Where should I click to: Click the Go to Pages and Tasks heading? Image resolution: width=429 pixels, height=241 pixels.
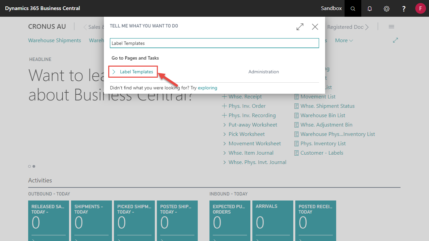[135, 58]
